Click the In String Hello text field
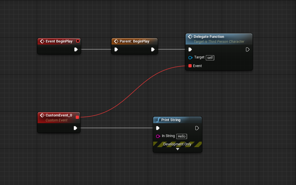Screen dimensions: 296x185 tap(182, 136)
